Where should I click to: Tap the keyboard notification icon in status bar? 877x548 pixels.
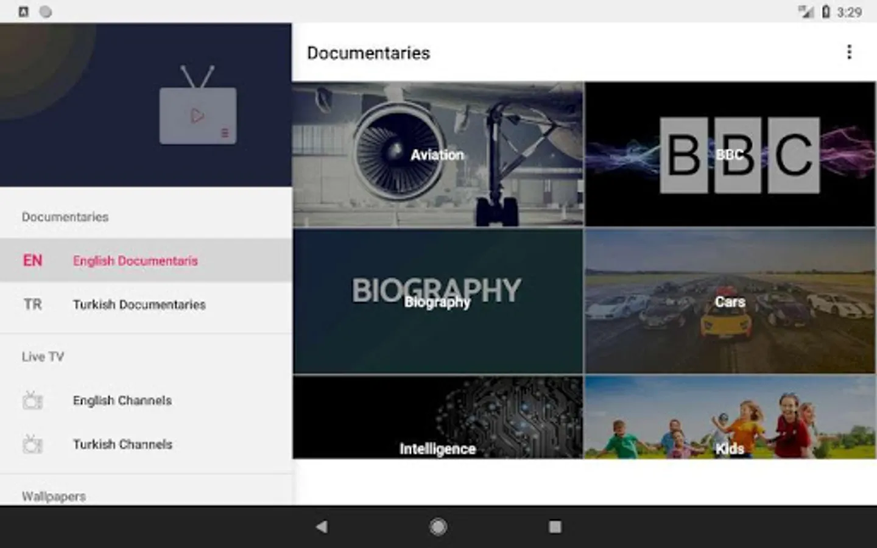tap(23, 12)
